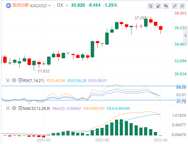Select the pencil drawing tool
Viewport: 188px width, 144px height.
coord(158,6)
